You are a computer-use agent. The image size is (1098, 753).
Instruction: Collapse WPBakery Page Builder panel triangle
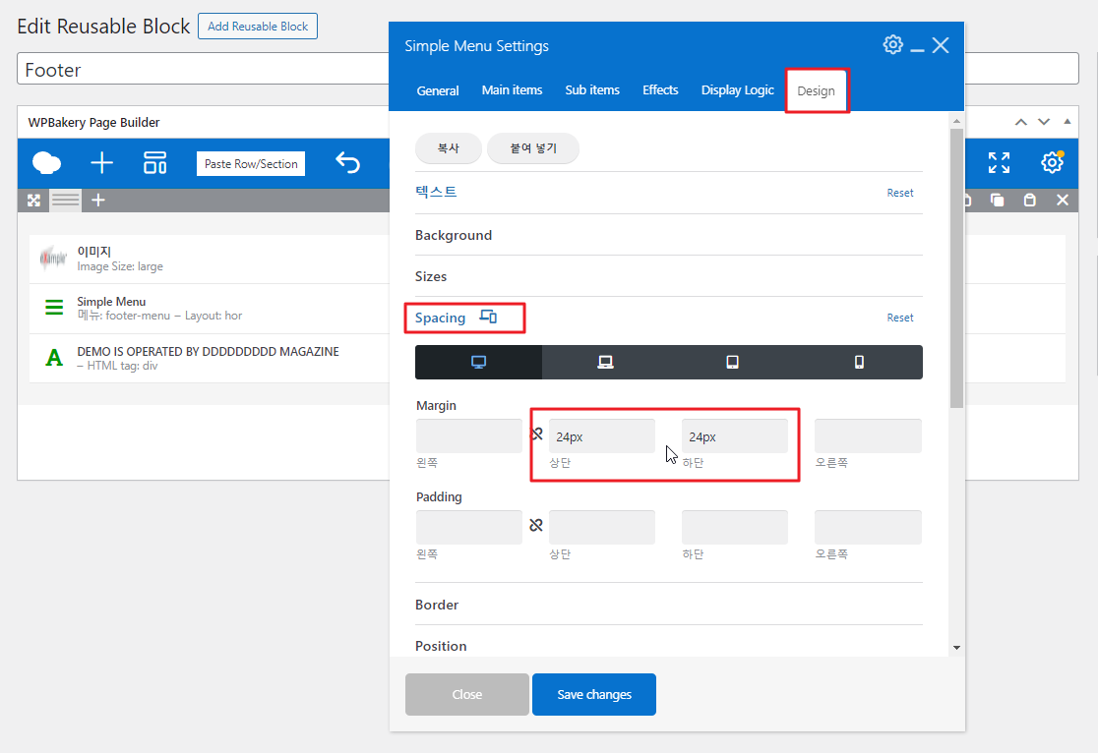pos(1067,122)
